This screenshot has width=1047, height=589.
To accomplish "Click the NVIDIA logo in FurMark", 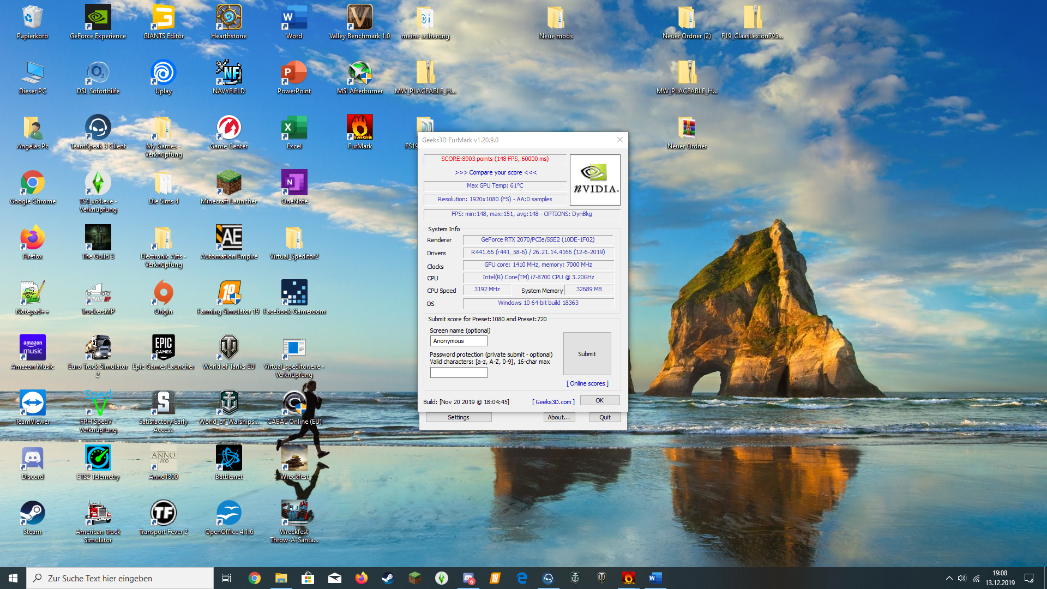I will click(595, 180).
